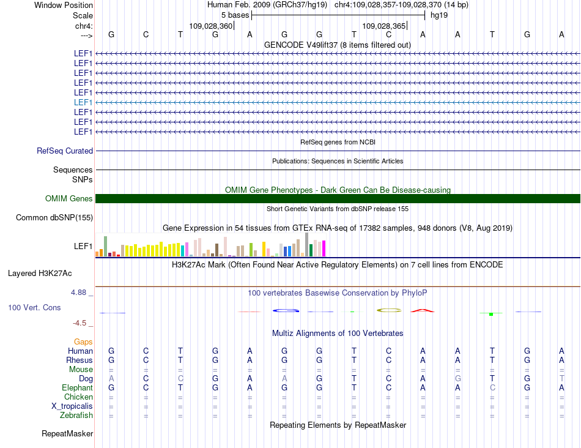Viewport: 581px width, 448px height.
Task: Click the RefSeq genes from NCBI title
Action: pyautogui.click(x=338, y=142)
